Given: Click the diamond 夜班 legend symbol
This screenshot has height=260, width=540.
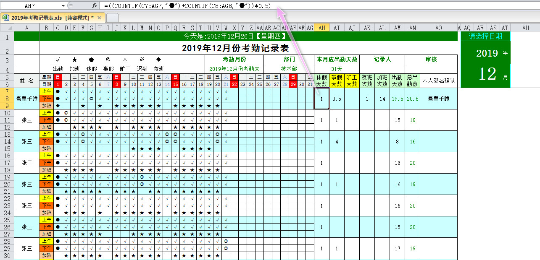Looking at the screenshot, I should [158, 60].
